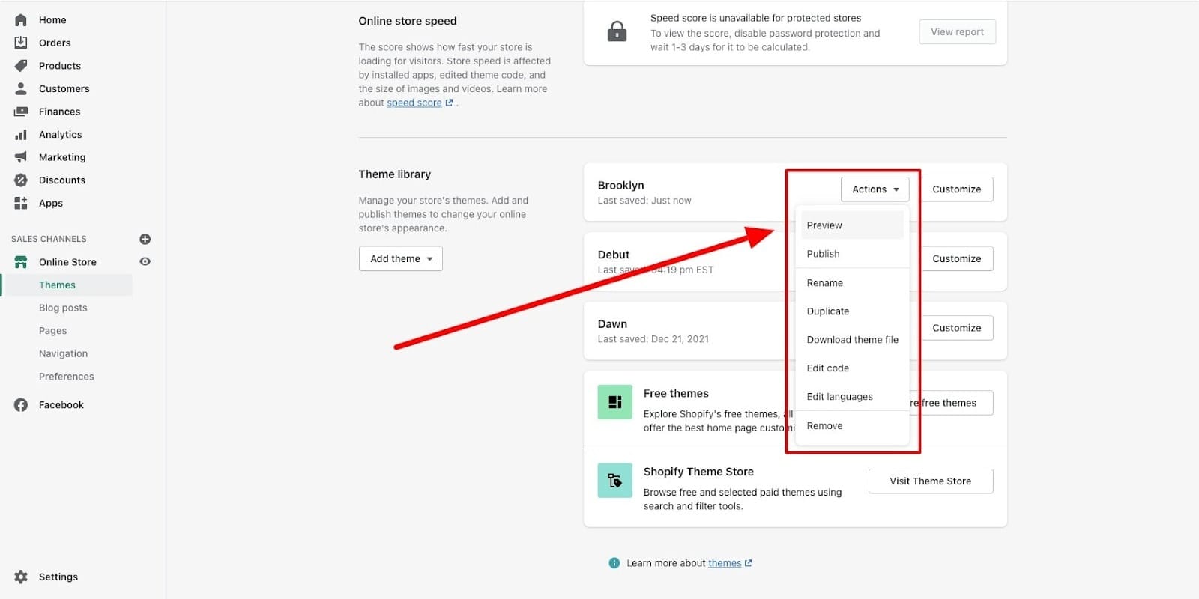This screenshot has height=599, width=1199.
Task: Click the Free themes green icon
Action: (x=615, y=402)
